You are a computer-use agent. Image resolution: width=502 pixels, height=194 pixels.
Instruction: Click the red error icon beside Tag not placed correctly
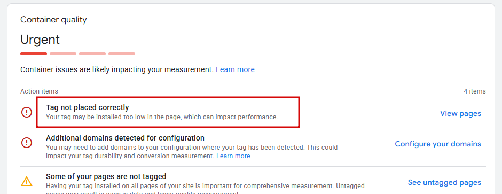click(x=27, y=112)
